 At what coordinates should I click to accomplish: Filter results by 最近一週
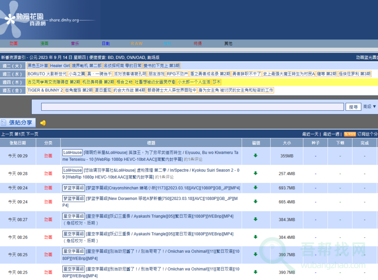331,134
